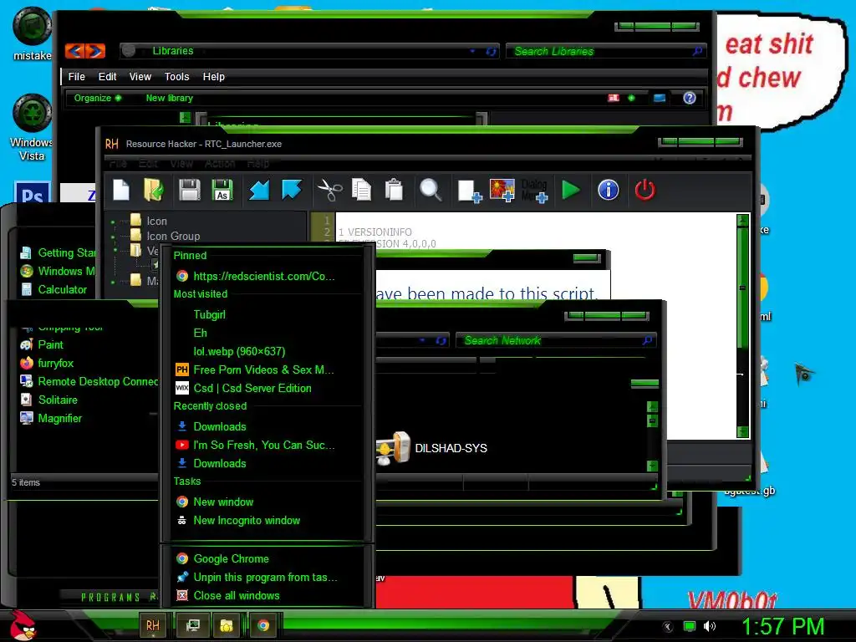Image resolution: width=856 pixels, height=642 pixels.
Task: Open the Angry Birds start button
Action: point(21,625)
